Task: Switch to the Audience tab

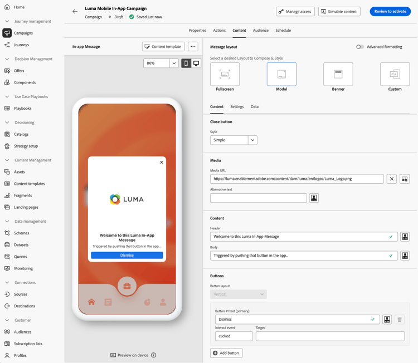Action: click(x=260, y=31)
